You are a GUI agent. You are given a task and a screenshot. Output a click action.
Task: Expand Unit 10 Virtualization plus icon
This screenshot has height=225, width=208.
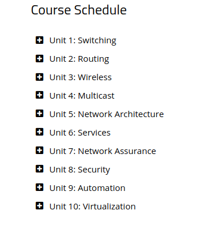[39, 206]
